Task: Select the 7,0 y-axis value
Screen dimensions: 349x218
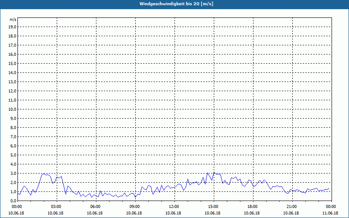Action: 14,136
